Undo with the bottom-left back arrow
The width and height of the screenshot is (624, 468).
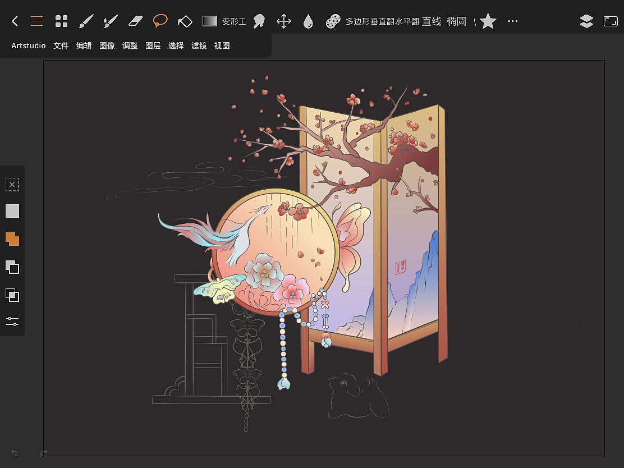click(15, 453)
